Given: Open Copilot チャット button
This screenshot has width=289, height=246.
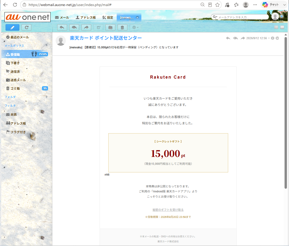Looking at the screenshot, I should [271, 5].
